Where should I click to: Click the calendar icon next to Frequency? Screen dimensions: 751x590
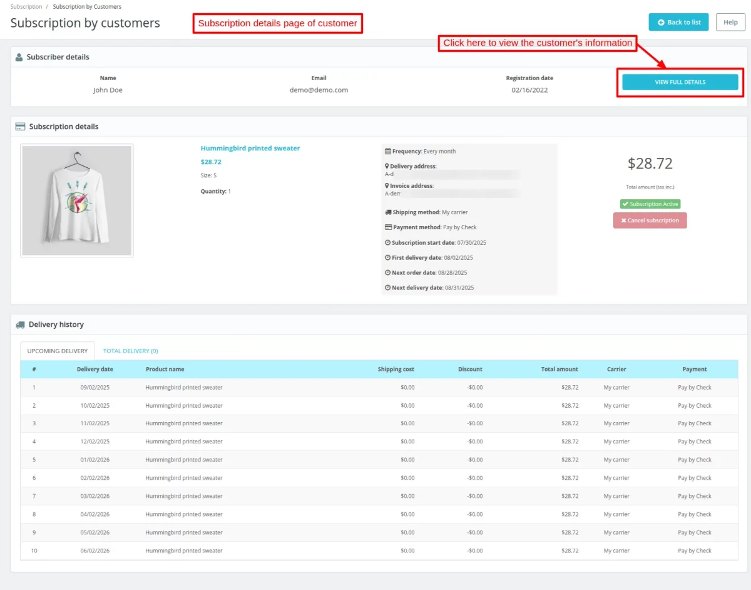tap(389, 151)
